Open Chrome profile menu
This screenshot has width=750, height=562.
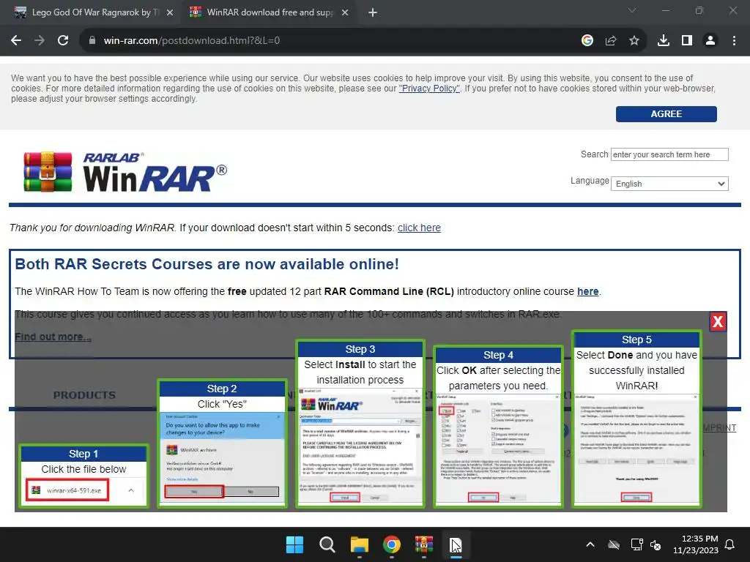click(710, 41)
